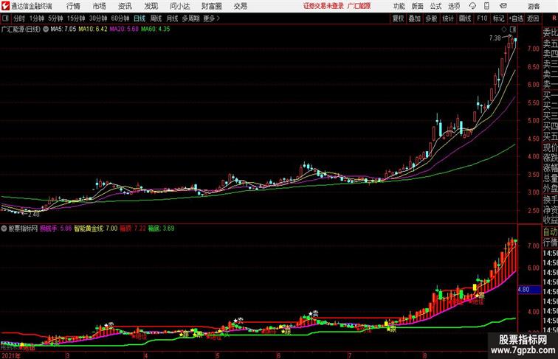Switch to the 月线 monthly tab
This screenshot has height=359, width=558.
point(172,18)
